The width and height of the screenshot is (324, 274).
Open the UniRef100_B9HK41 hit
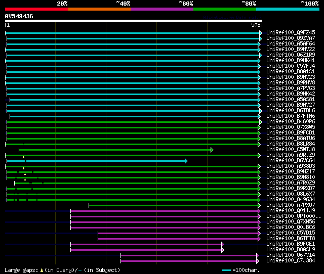(x=291, y=61)
